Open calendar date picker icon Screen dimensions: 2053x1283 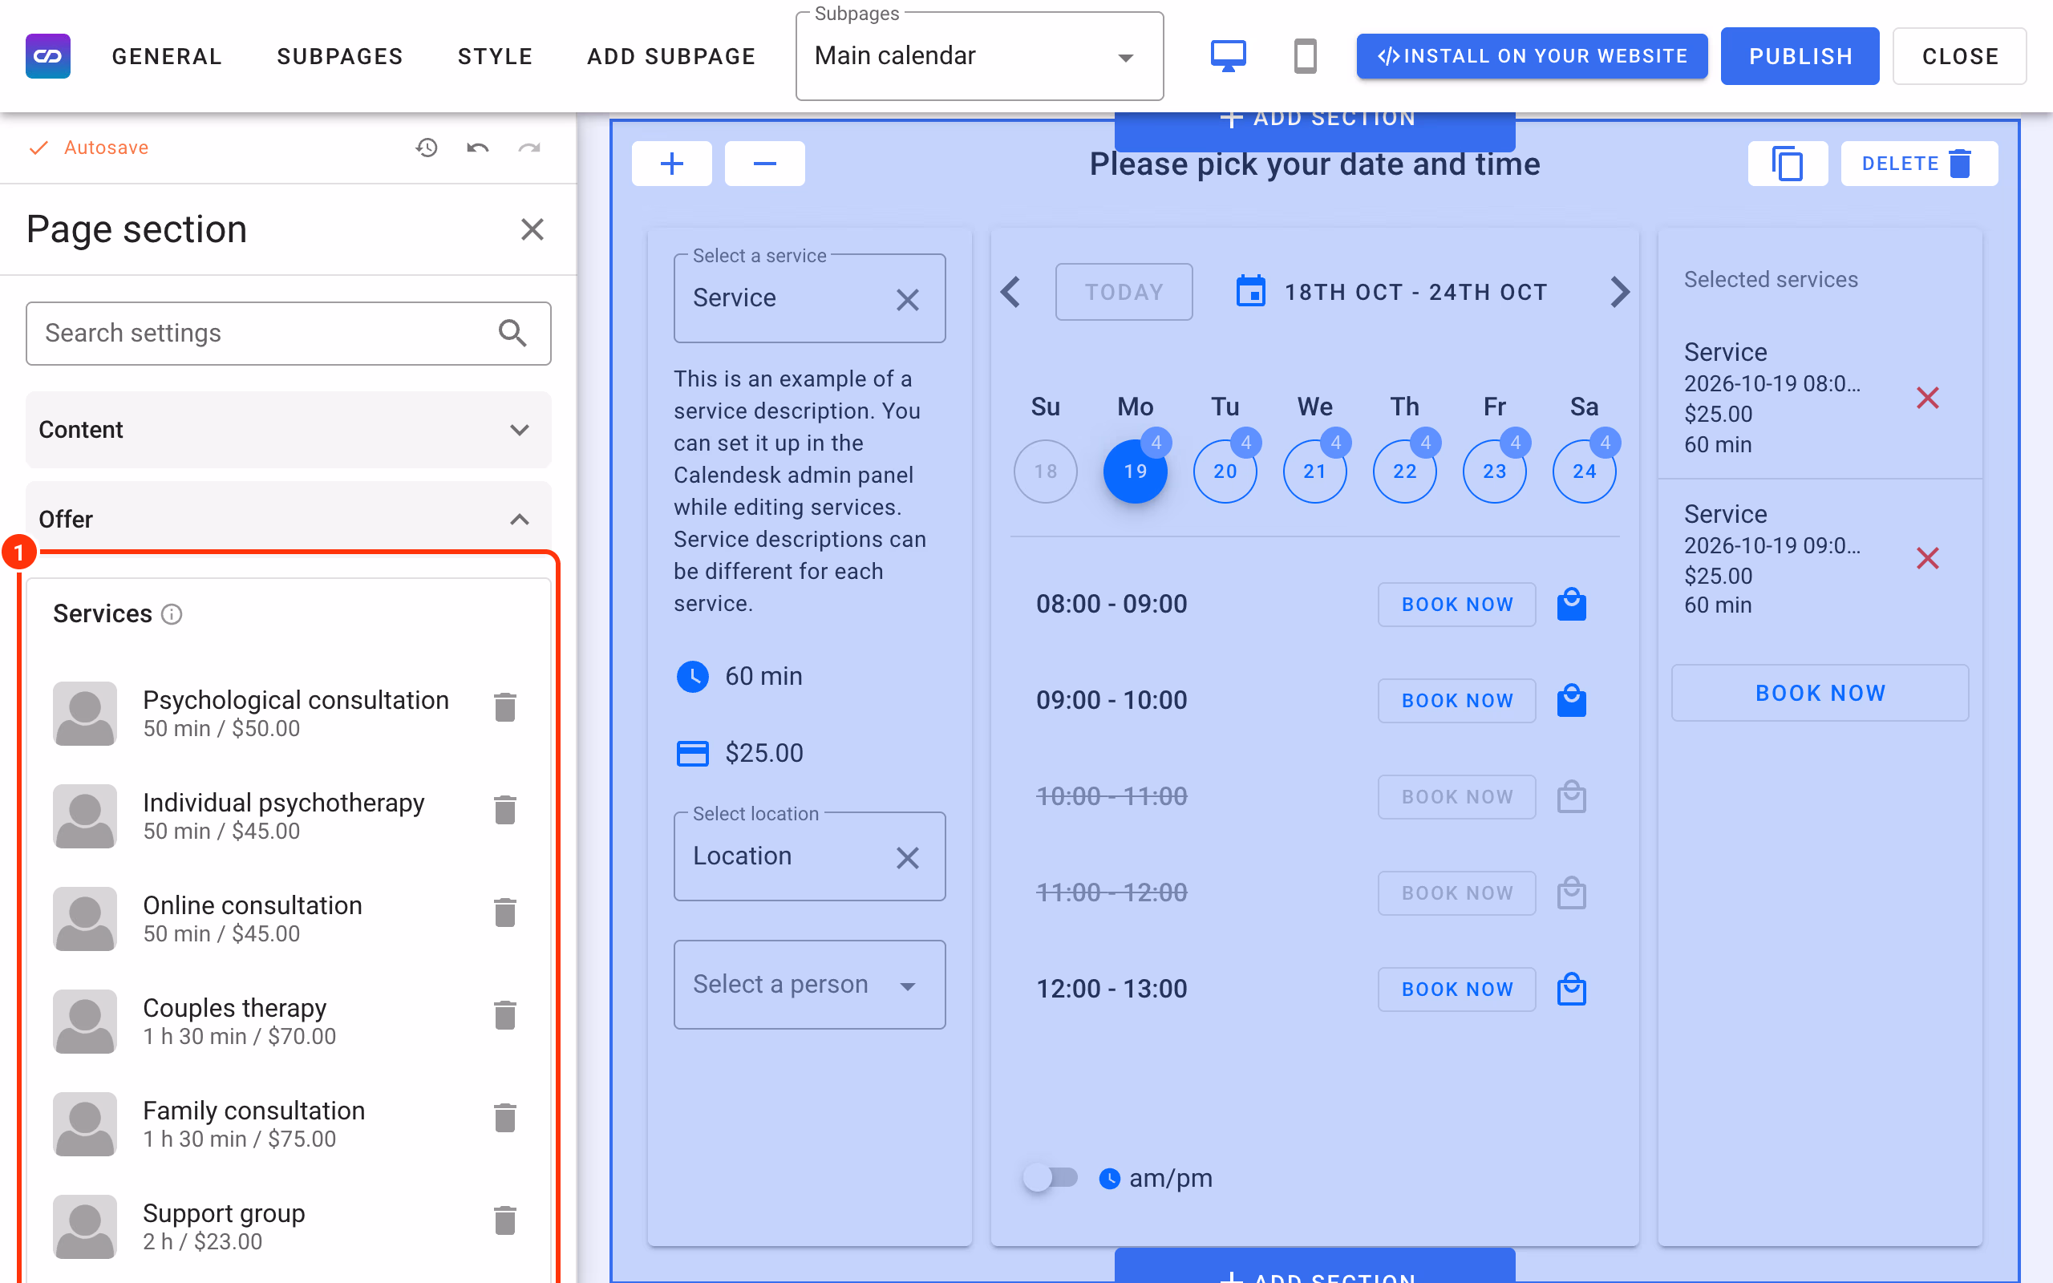1250,291
